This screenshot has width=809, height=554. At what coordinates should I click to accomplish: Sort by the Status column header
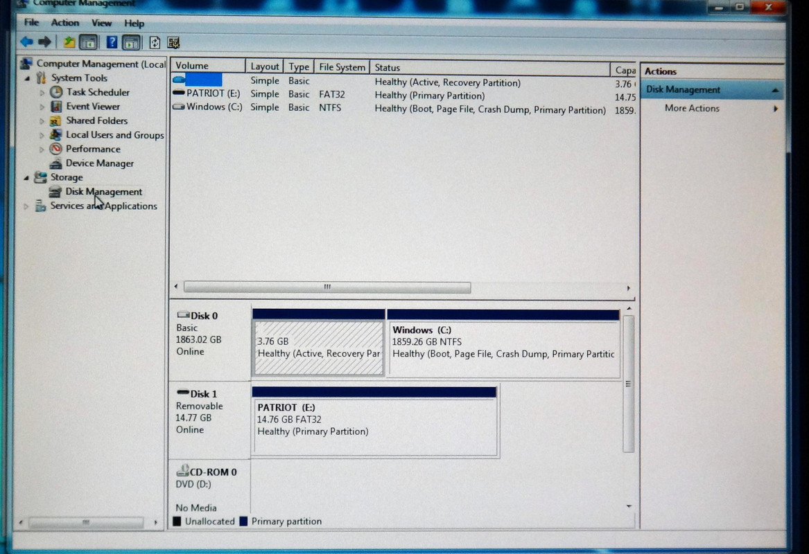coord(489,67)
